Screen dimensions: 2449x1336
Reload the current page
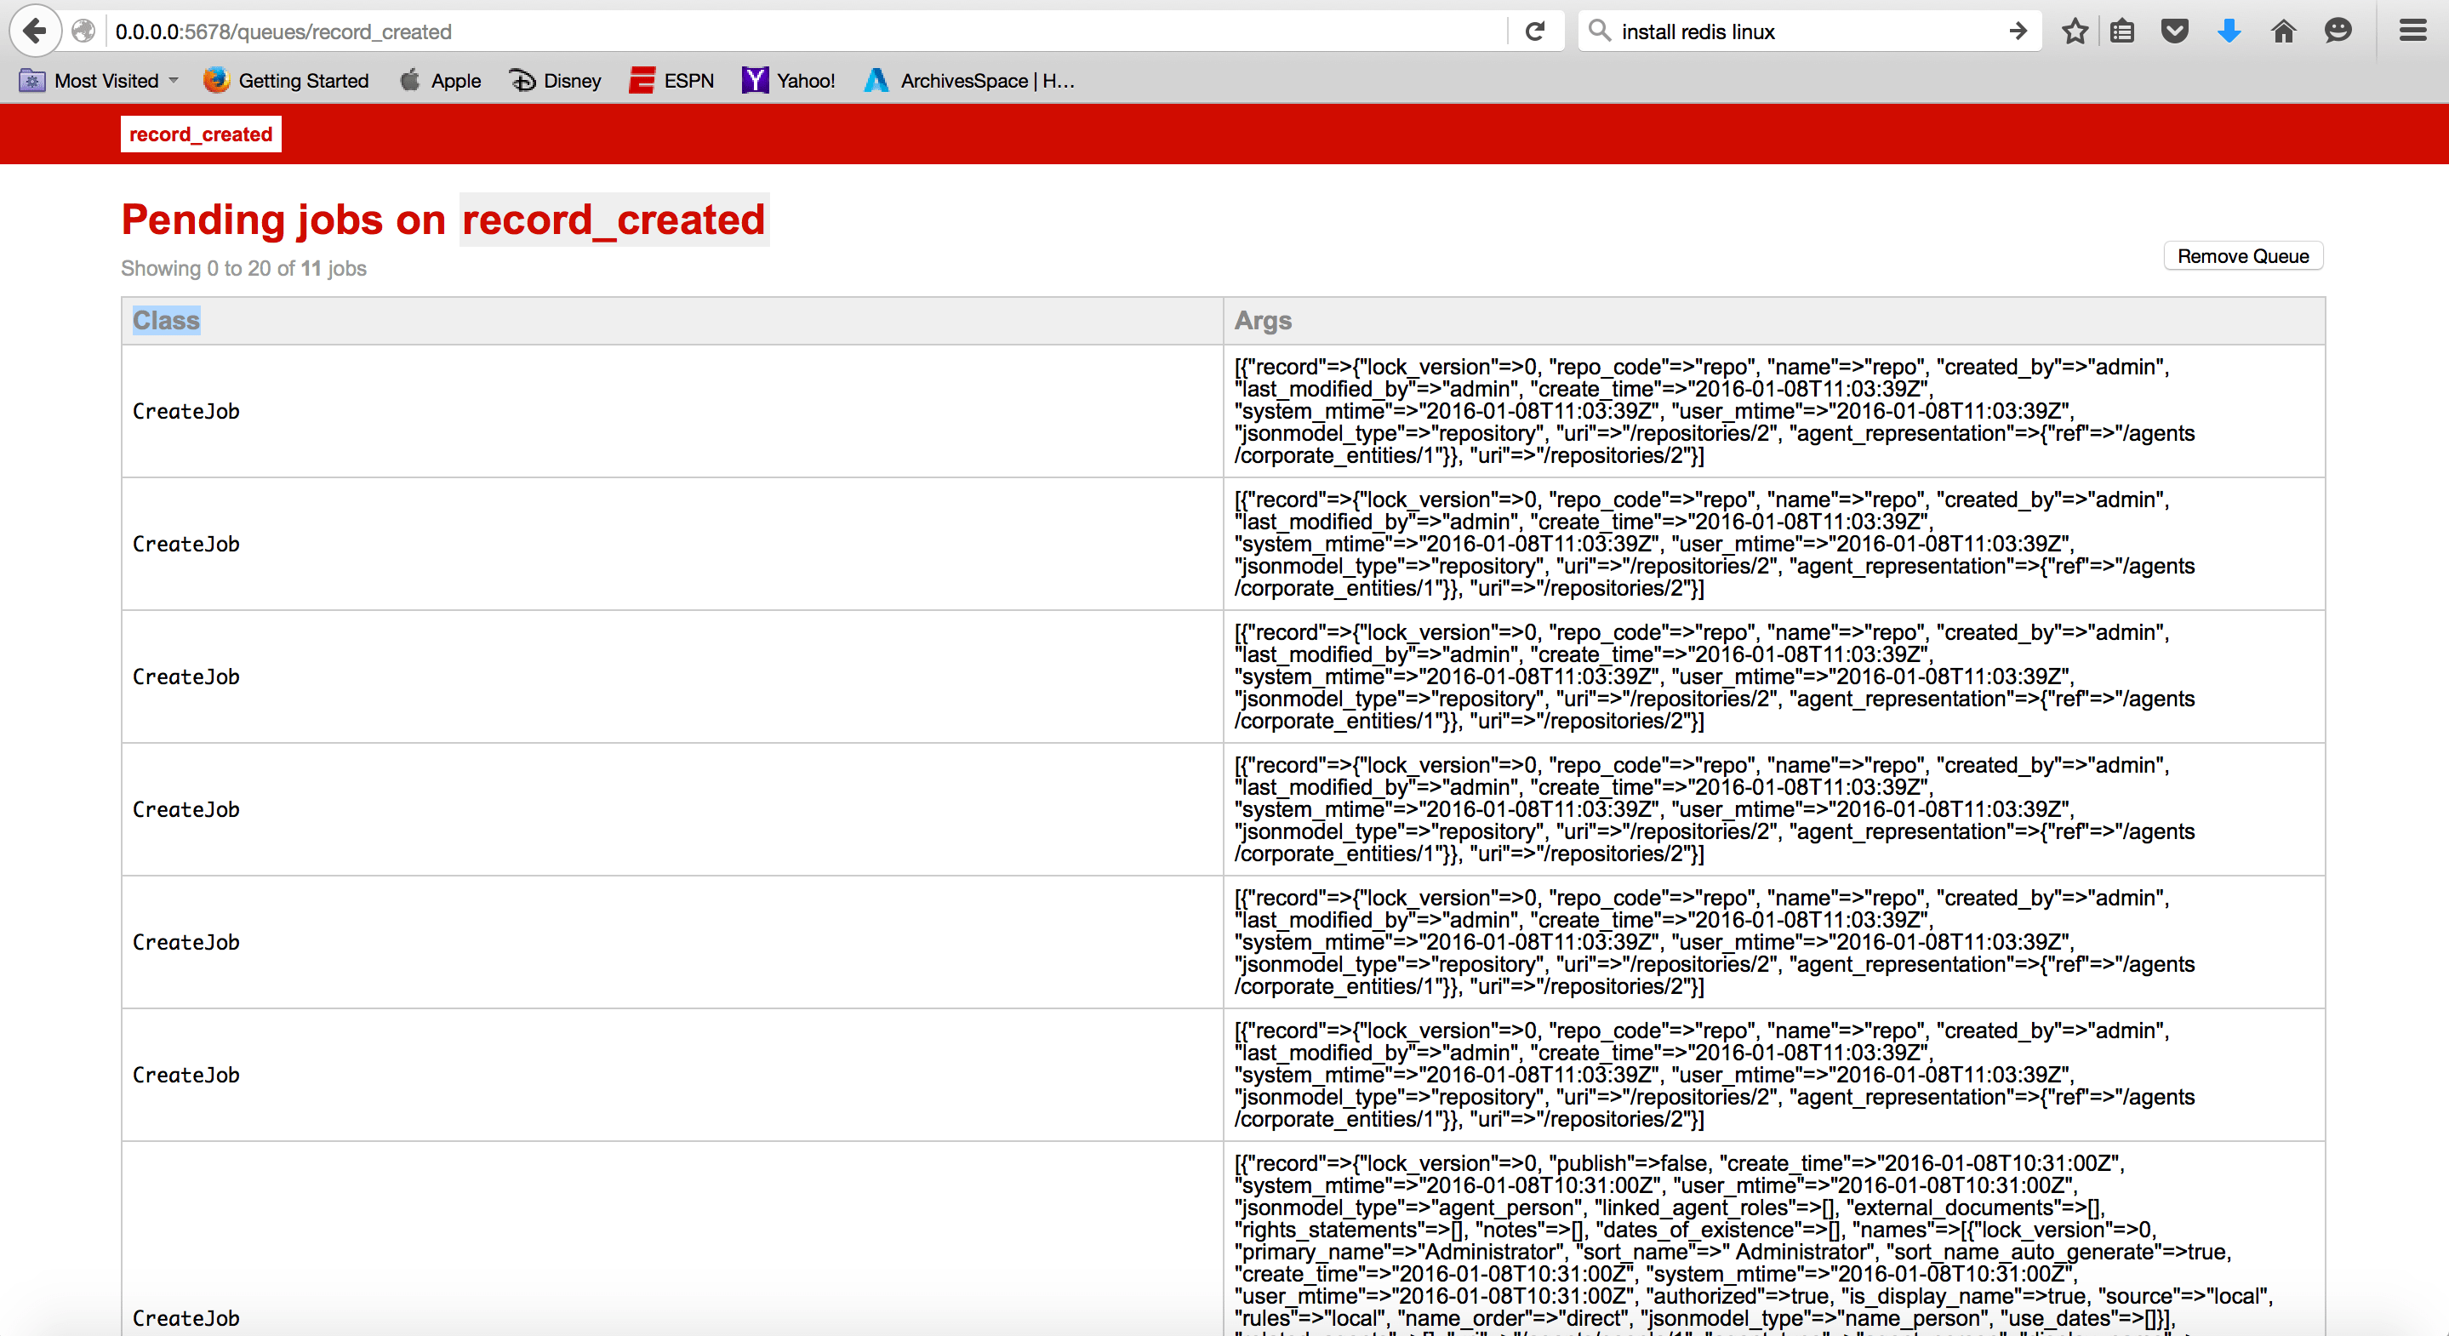[1534, 31]
